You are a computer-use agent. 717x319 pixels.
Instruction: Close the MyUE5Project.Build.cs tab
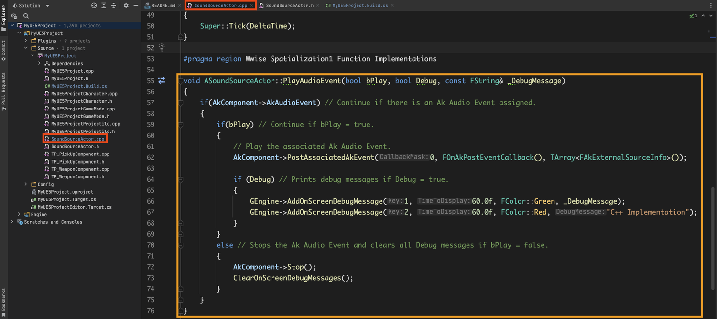391,5
